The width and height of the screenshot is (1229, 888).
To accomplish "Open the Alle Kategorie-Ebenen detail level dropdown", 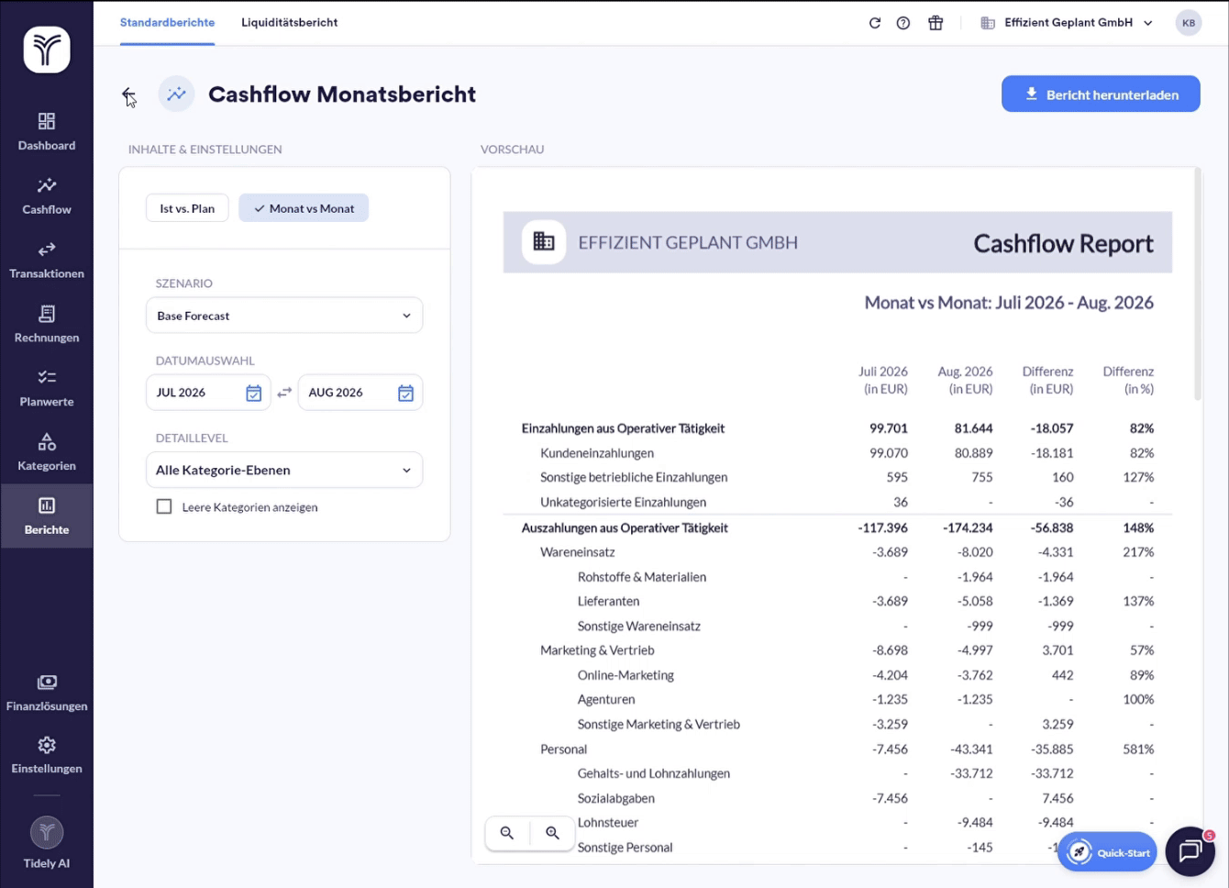I will click(284, 470).
